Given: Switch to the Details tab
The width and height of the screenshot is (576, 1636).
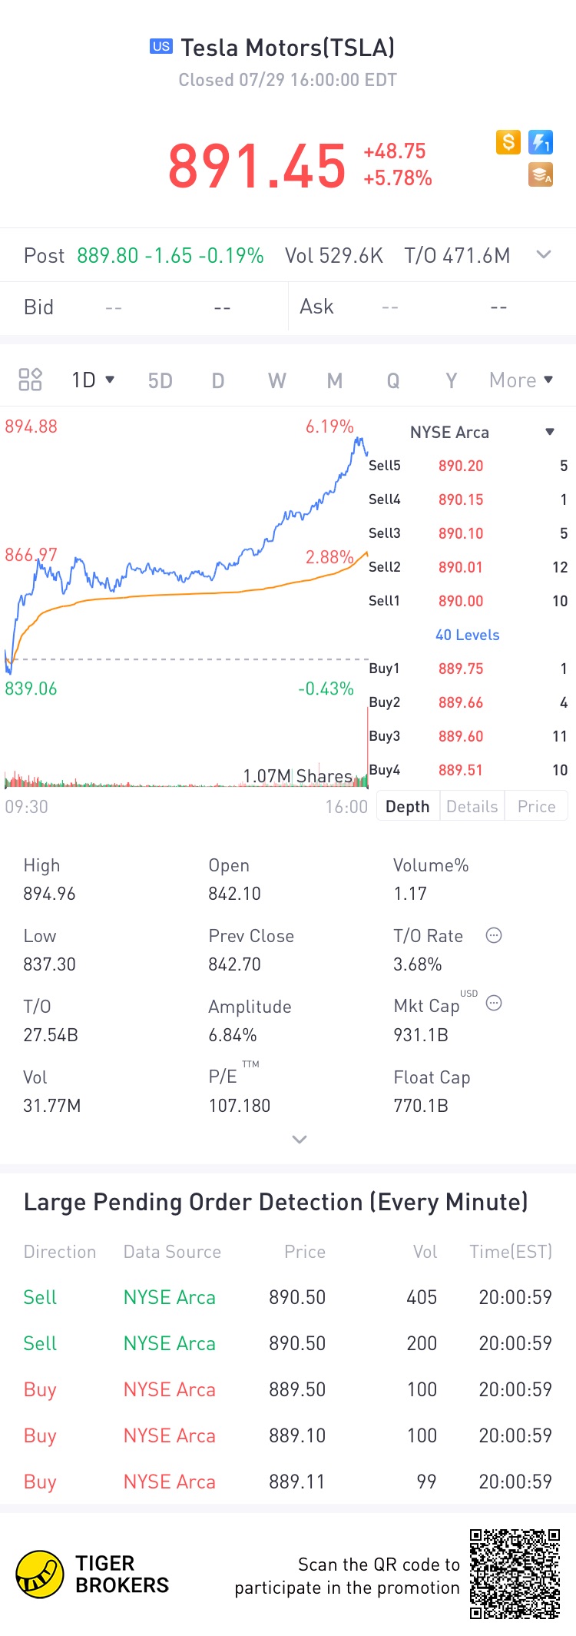Looking at the screenshot, I should point(472,806).
